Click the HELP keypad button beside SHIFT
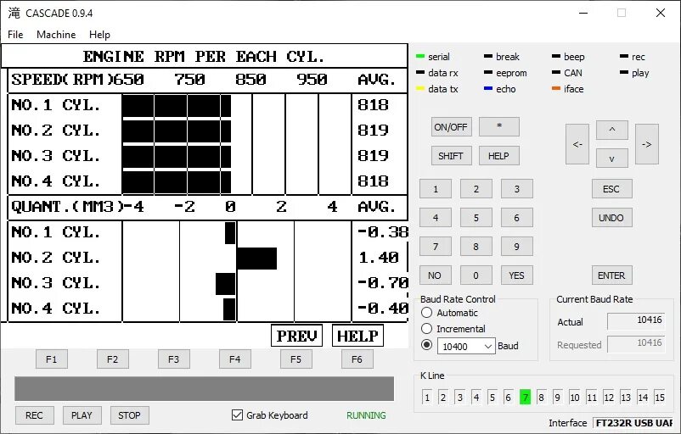The width and height of the screenshot is (681, 434). pos(499,156)
